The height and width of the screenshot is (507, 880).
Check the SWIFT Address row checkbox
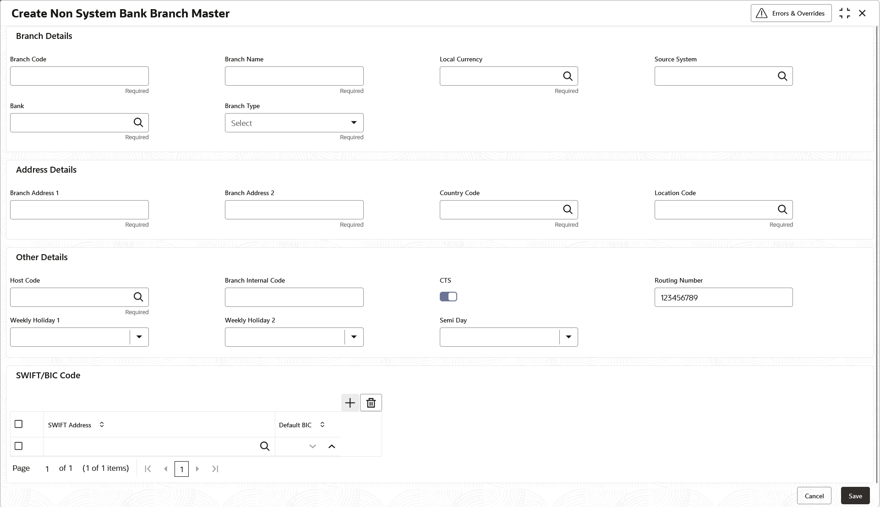point(19,445)
